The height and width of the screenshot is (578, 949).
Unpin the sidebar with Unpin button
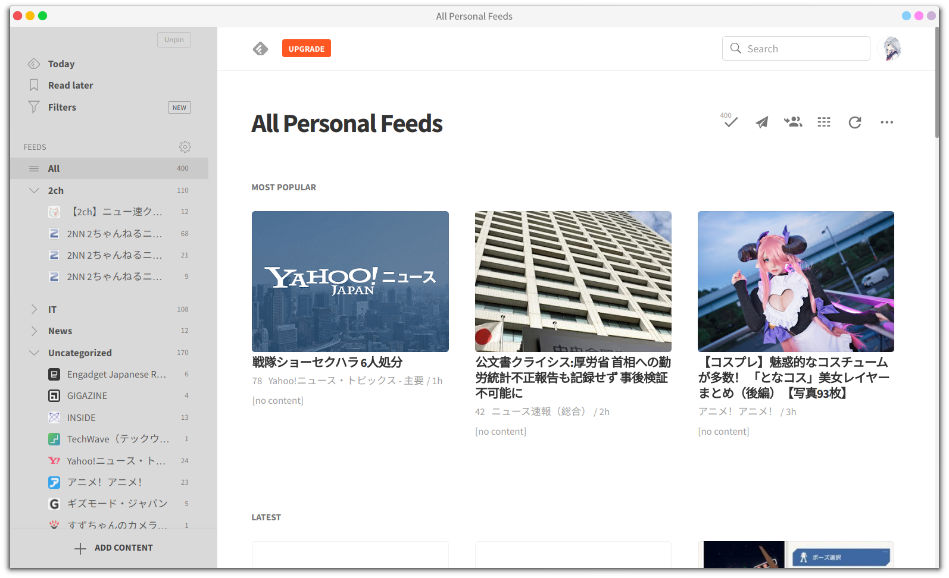coord(174,40)
